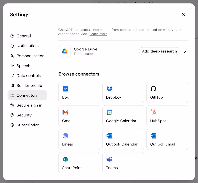198x183 pixels.
Task: Choose Outlook Email connector label
Action: click(x=163, y=144)
